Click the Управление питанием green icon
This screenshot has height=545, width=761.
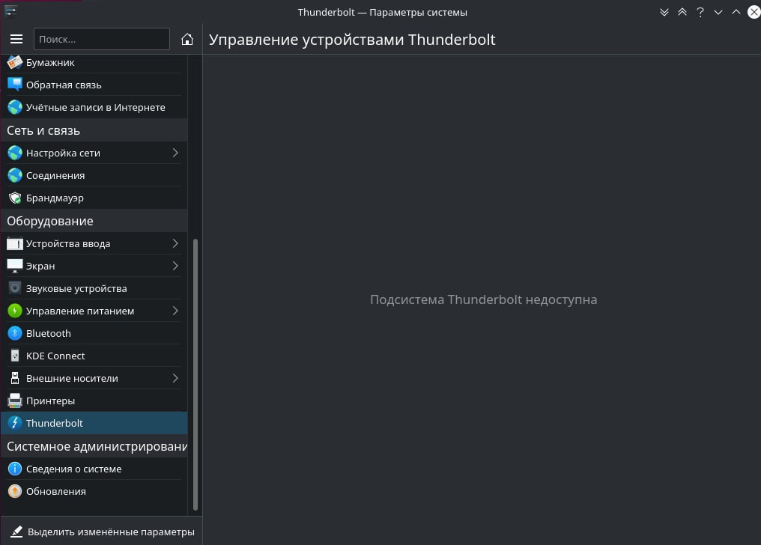click(15, 311)
